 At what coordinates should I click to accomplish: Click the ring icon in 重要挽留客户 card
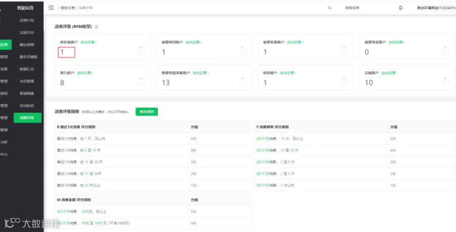445,51
